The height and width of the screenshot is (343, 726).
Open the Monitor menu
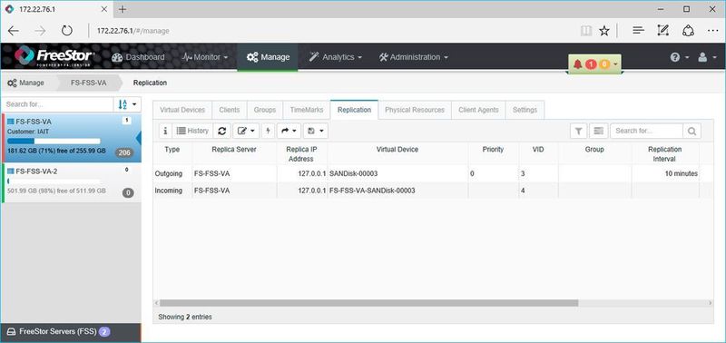point(205,57)
